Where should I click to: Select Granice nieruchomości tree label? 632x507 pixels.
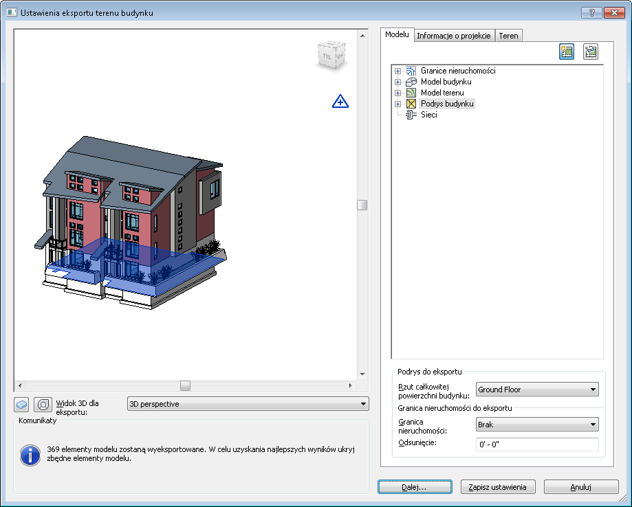click(458, 71)
